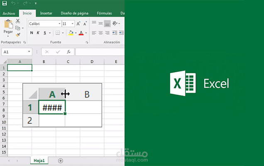Click inside the formula bar field

(x=100, y=52)
